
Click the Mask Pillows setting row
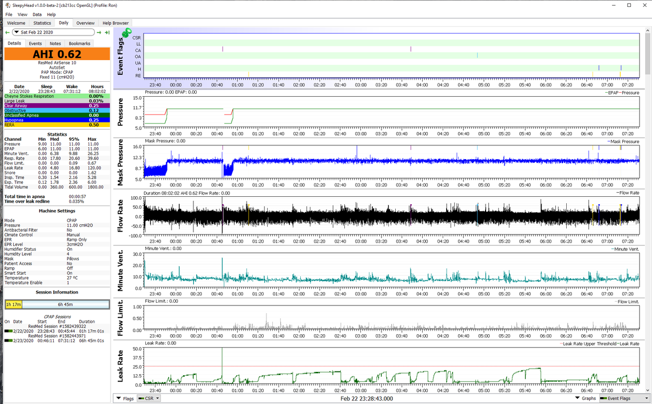[x=57, y=259]
